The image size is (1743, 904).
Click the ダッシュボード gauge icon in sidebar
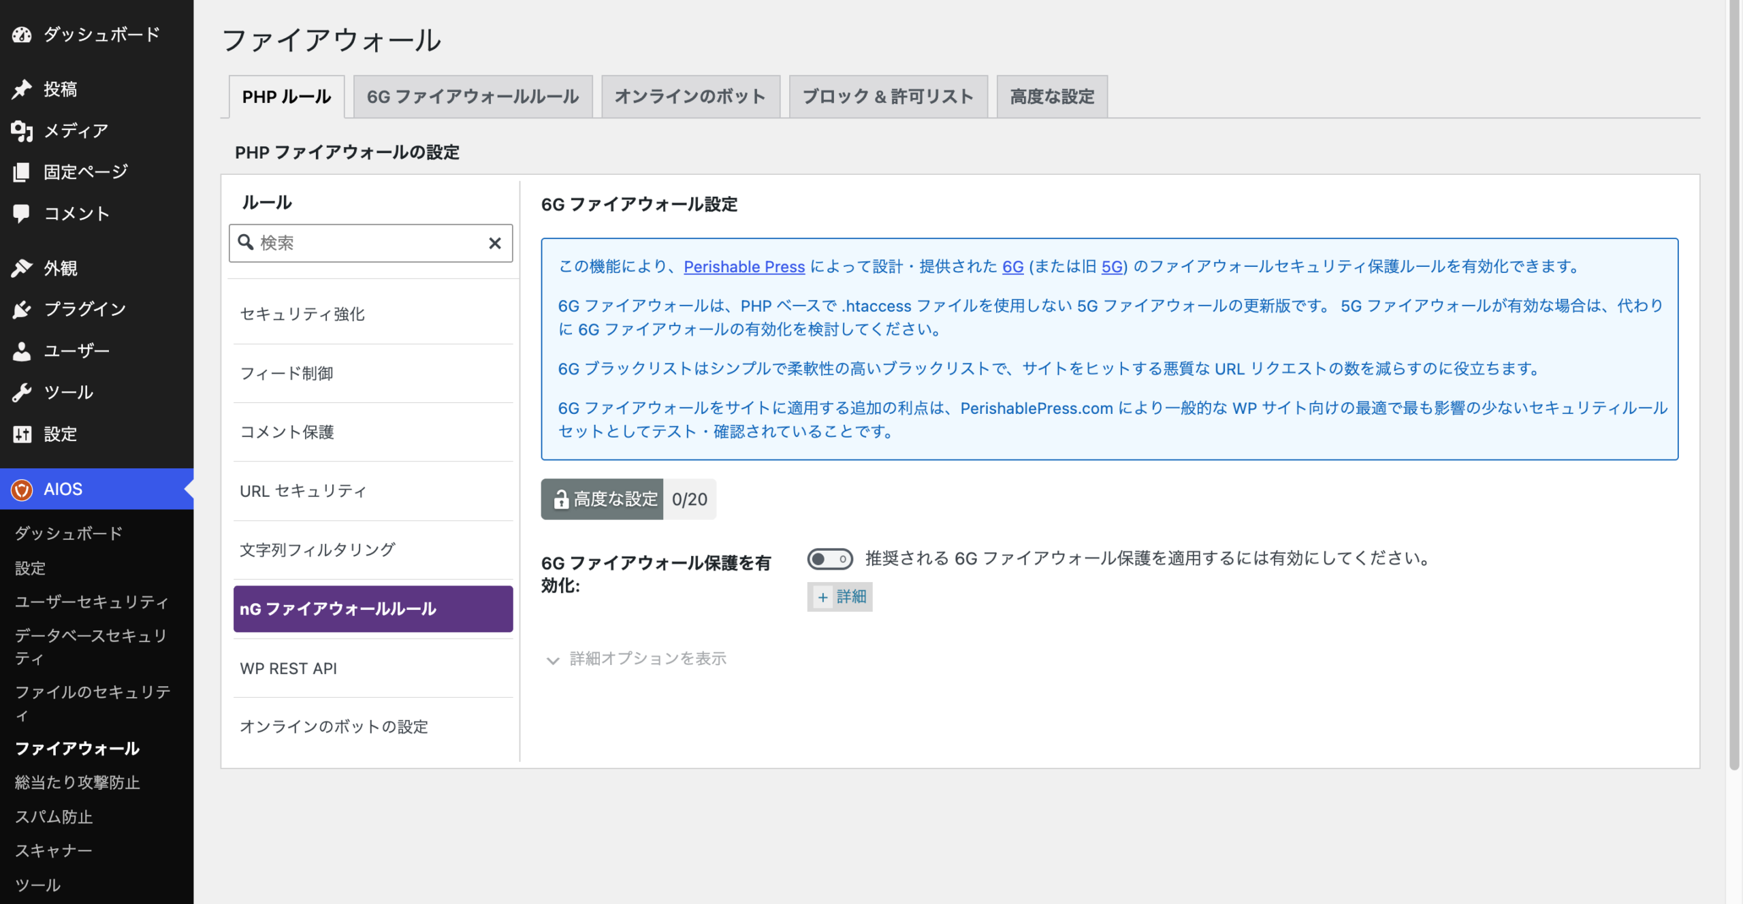[22, 35]
